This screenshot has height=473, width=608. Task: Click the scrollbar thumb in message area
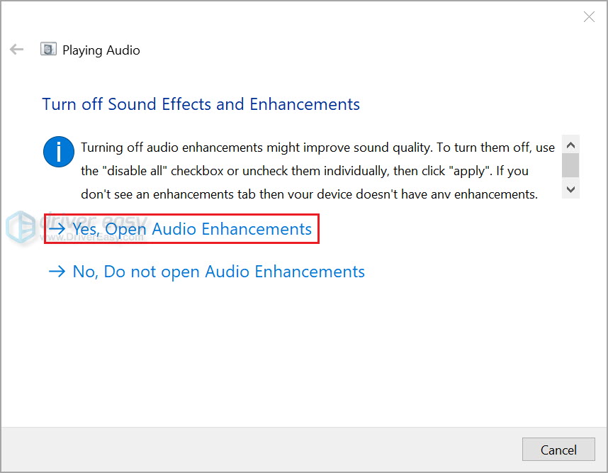(570, 165)
